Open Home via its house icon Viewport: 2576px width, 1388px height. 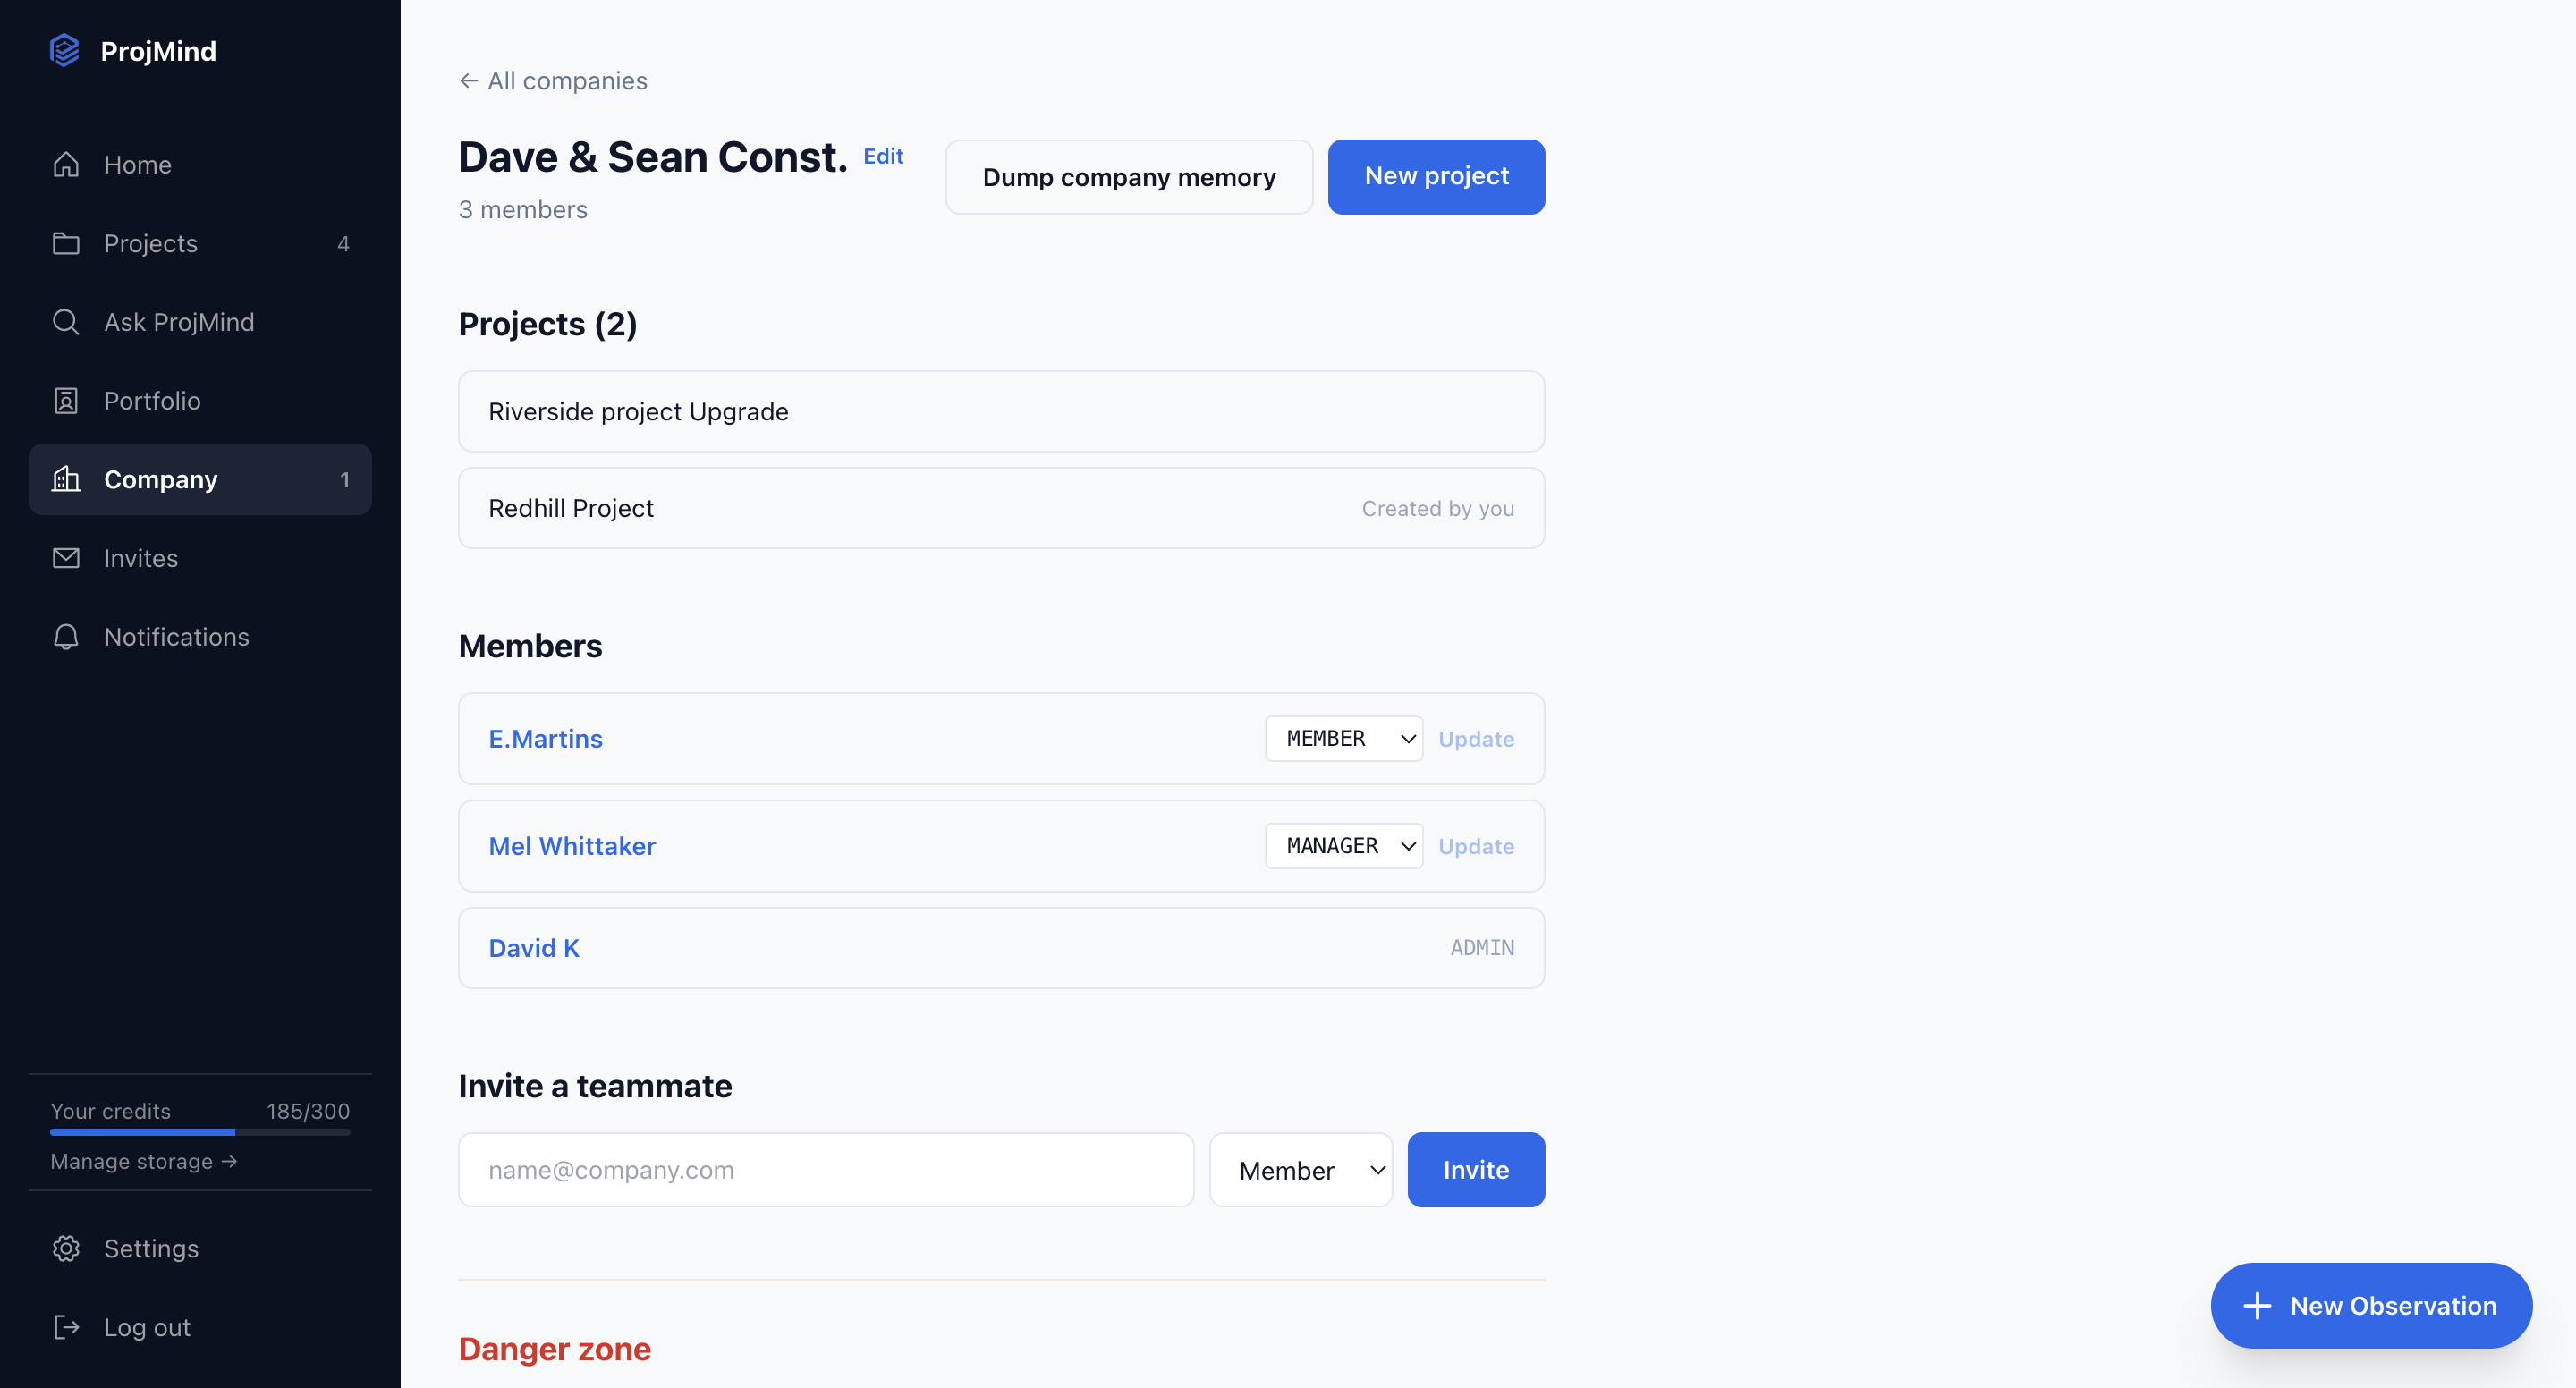tap(66, 164)
